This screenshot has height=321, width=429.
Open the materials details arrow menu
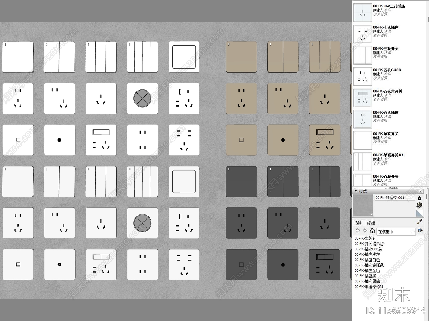pos(420,231)
